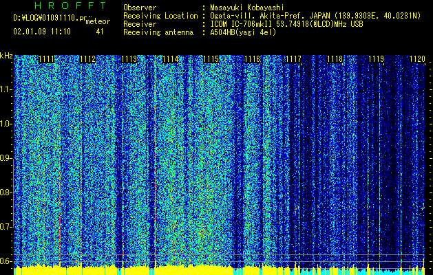The height and width of the screenshot is (275, 433).
Task: Click the 'Receiver' field label
Action: point(140,24)
